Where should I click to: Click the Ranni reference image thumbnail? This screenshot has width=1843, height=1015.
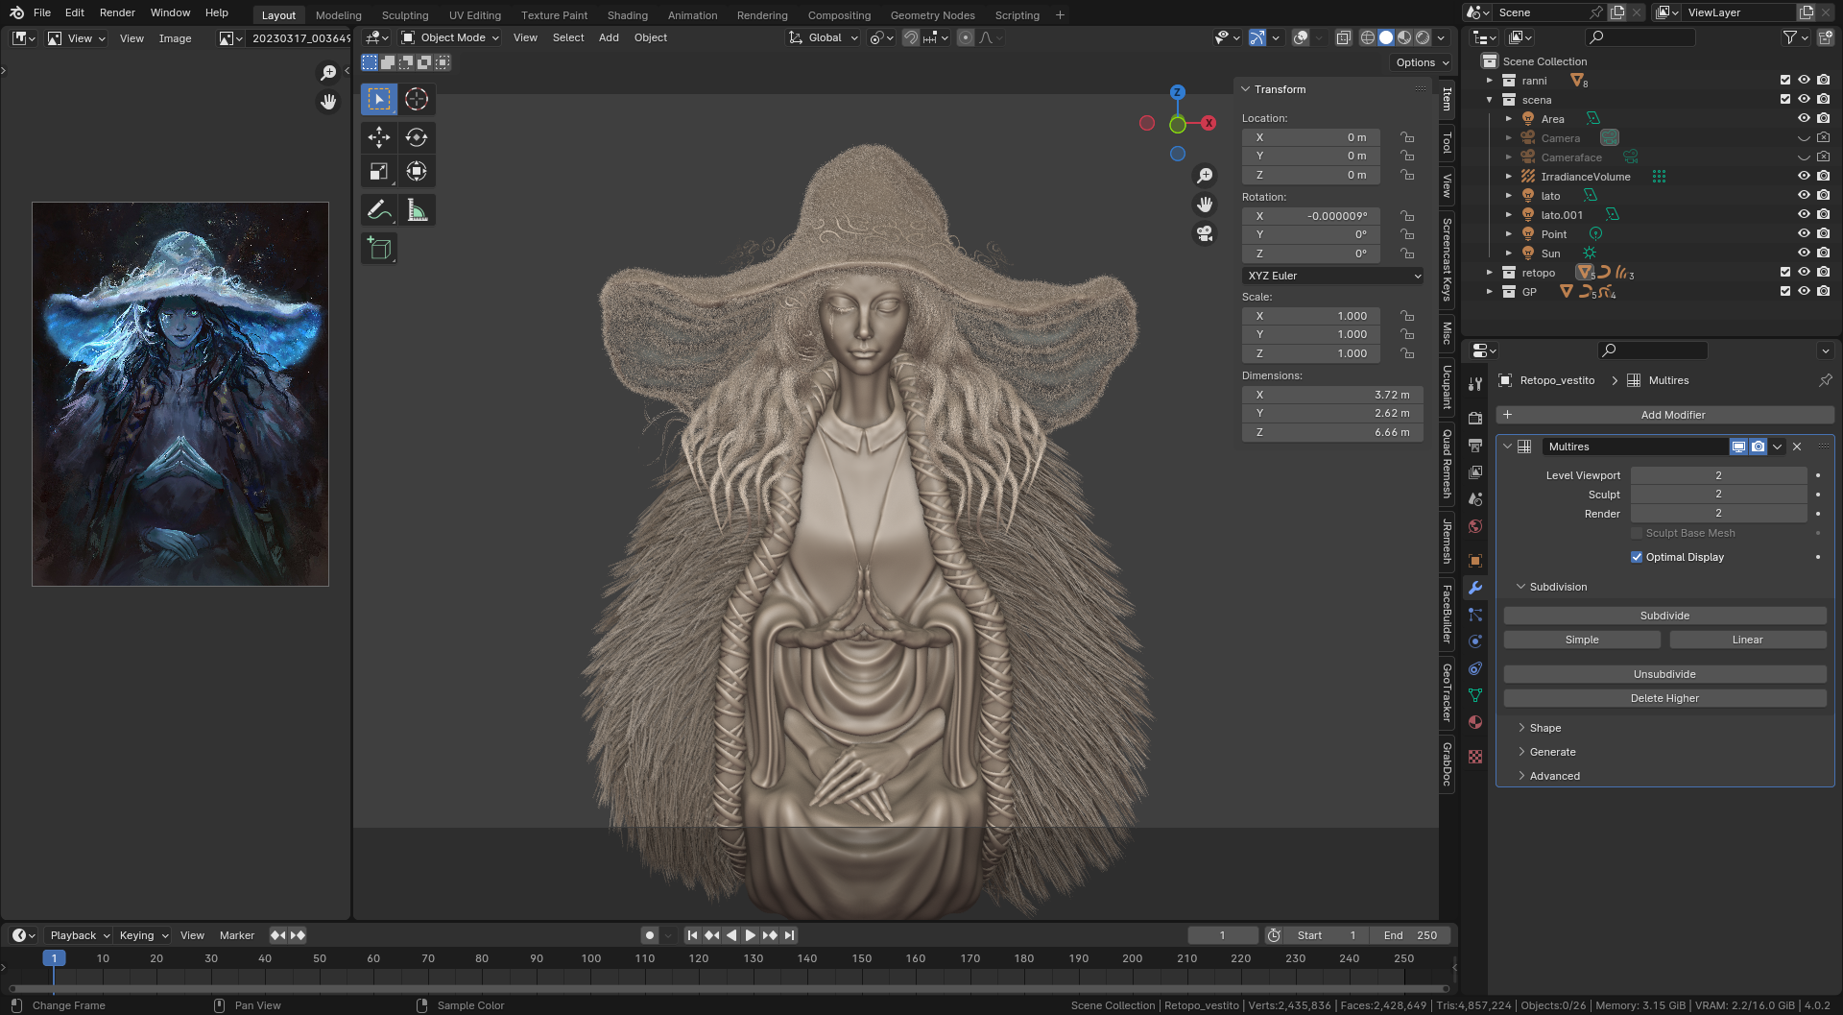tap(180, 394)
